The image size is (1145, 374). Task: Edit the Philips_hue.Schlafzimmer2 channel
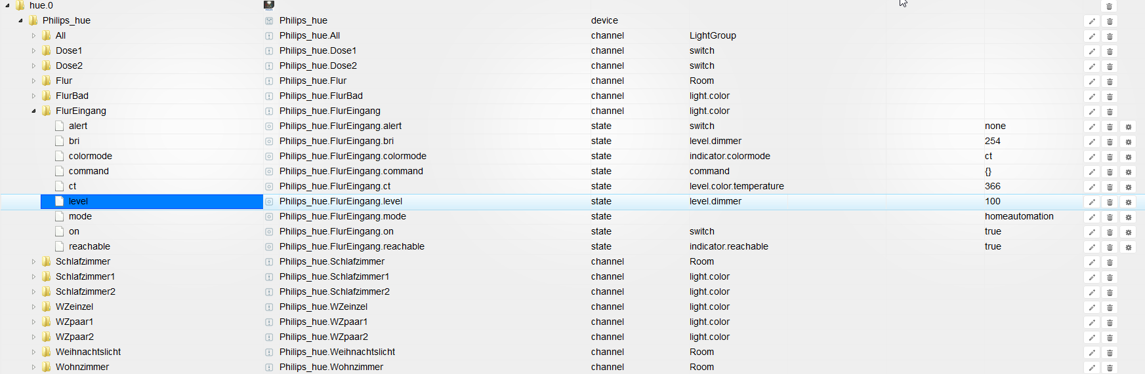click(1092, 293)
